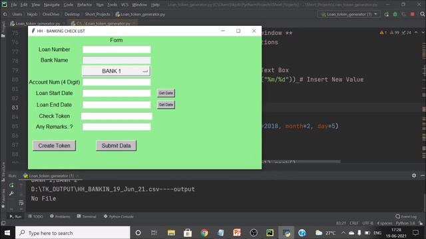The image size is (426, 239).
Task: Click the Short_Projects breadcrumb
Action: pos(98,14)
